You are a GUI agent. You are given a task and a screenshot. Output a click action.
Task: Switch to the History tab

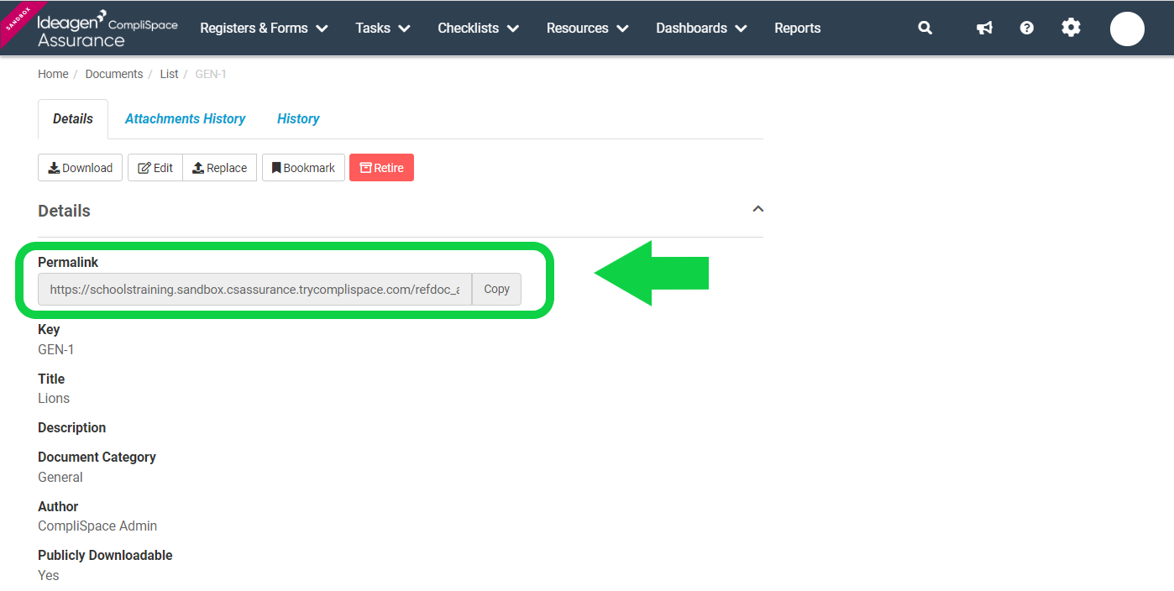click(298, 119)
